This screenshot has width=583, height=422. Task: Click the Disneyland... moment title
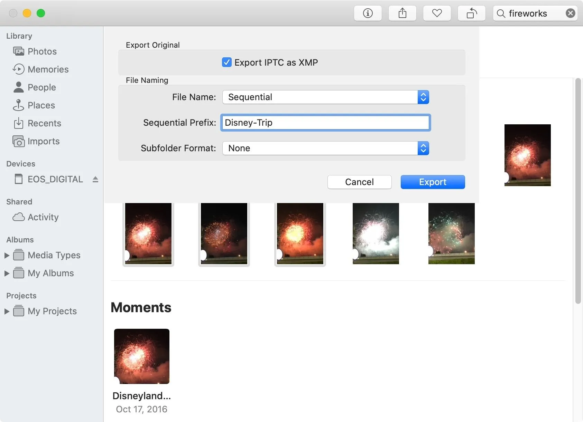click(x=142, y=396)
